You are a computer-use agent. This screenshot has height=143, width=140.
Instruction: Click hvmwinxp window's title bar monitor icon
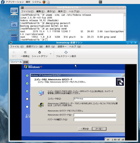point(11,43)
